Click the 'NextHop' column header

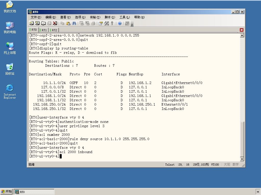(x=136, y=74)
